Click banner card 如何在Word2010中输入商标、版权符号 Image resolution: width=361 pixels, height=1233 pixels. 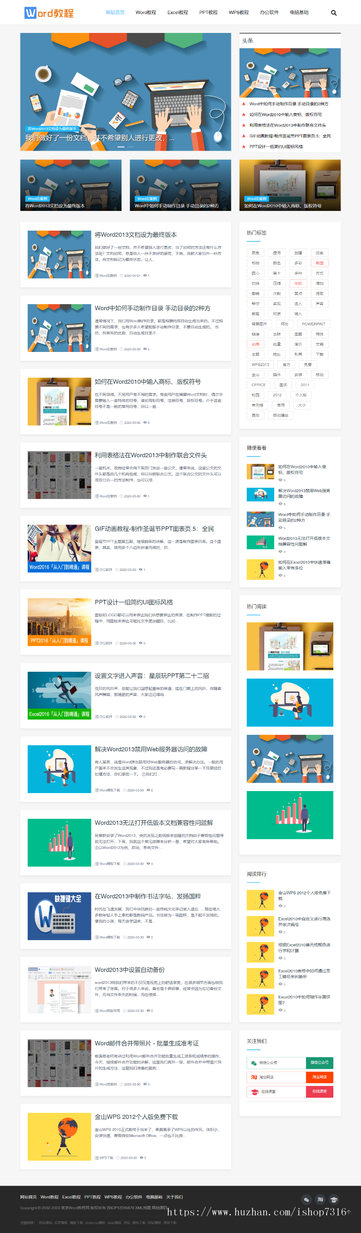(290, 185)
